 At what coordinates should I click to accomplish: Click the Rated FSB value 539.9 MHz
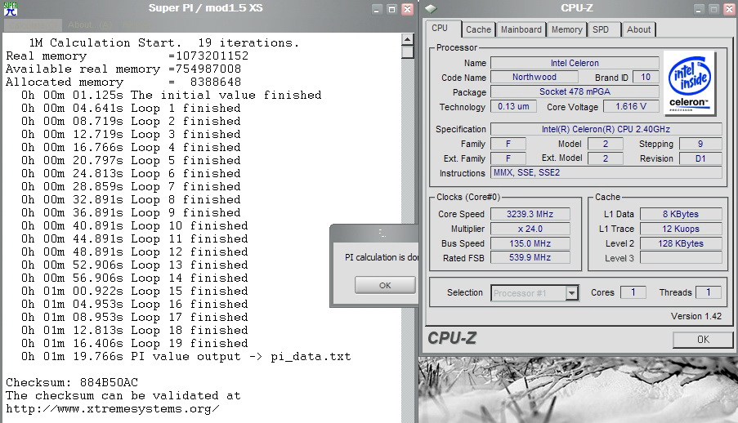click(x=530, y=257)
